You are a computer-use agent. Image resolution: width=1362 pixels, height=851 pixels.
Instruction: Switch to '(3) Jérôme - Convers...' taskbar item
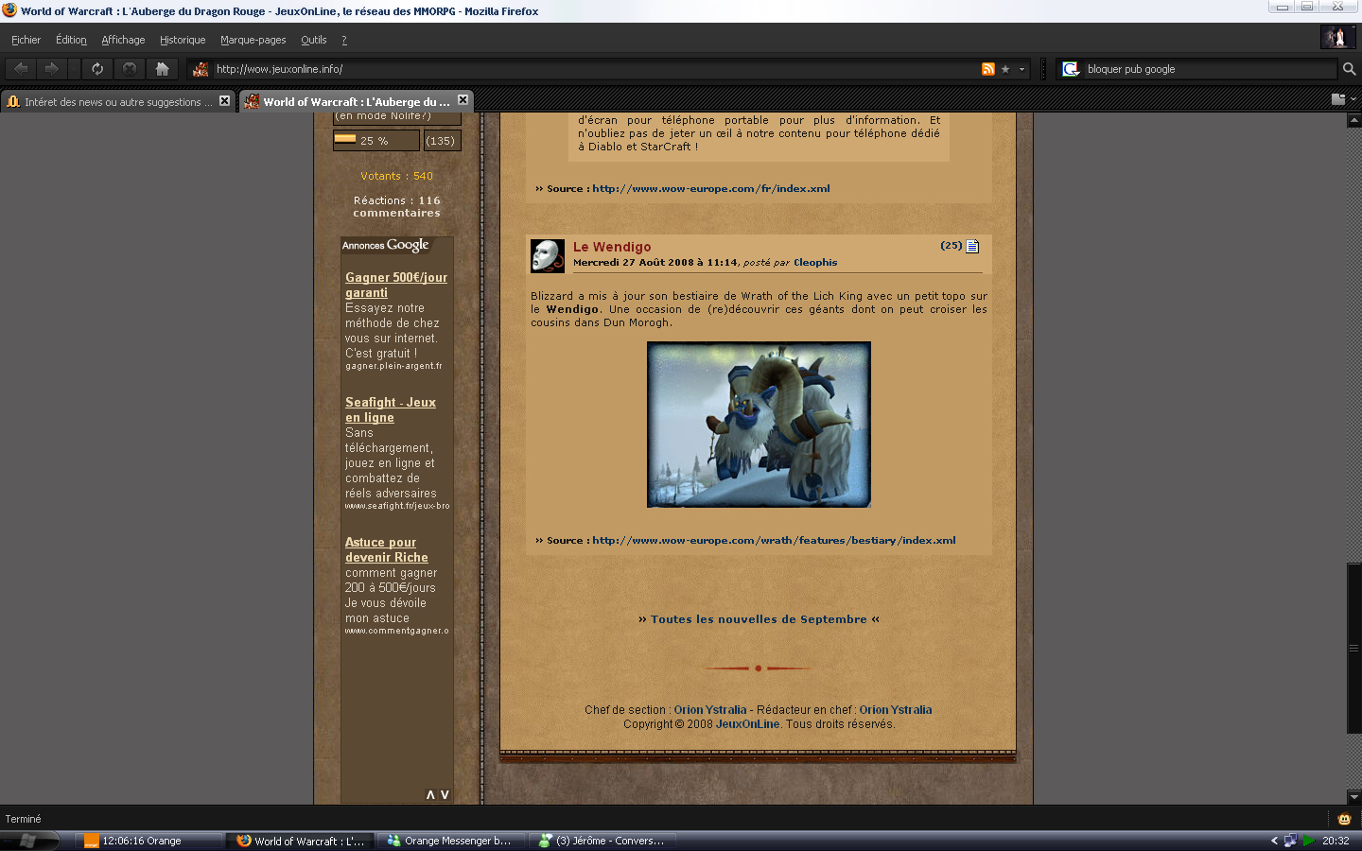602,841
